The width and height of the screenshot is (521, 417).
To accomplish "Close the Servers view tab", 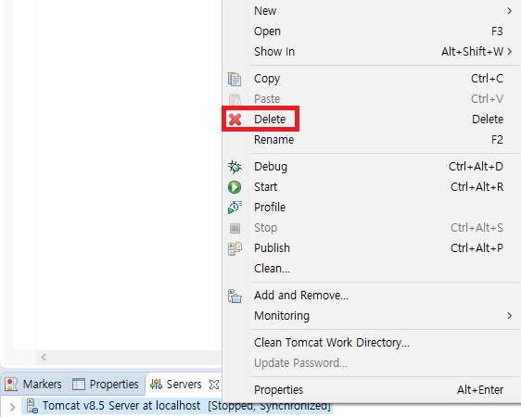I will coord(214,385).
